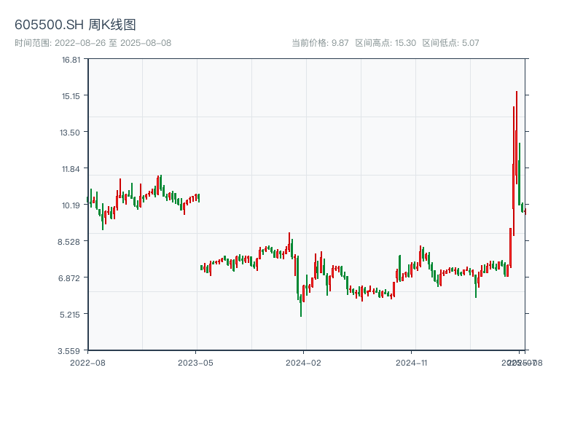Click the 15.15 y-axis price label

coord(71,96)
